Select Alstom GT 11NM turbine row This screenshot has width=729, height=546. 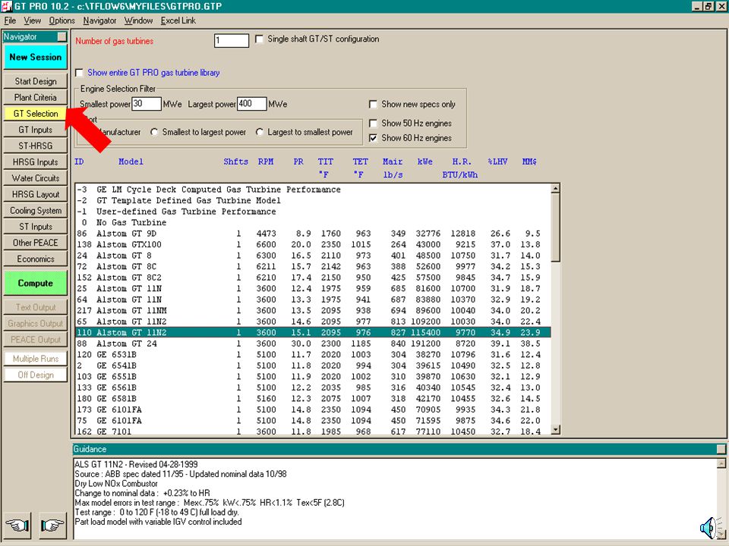coord(313,311)
